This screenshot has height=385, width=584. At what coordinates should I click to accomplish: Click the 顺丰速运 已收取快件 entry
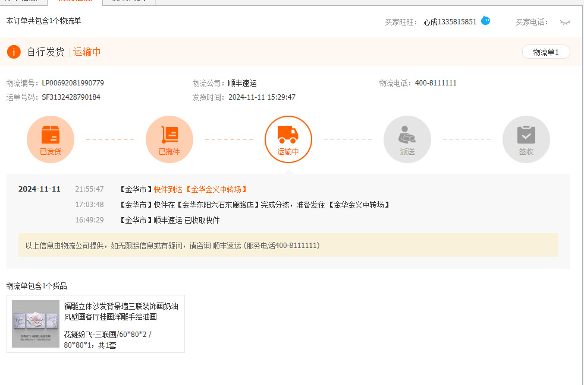tap(170, 220)
